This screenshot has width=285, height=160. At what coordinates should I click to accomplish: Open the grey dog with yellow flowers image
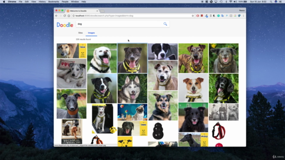pos(224,58)
